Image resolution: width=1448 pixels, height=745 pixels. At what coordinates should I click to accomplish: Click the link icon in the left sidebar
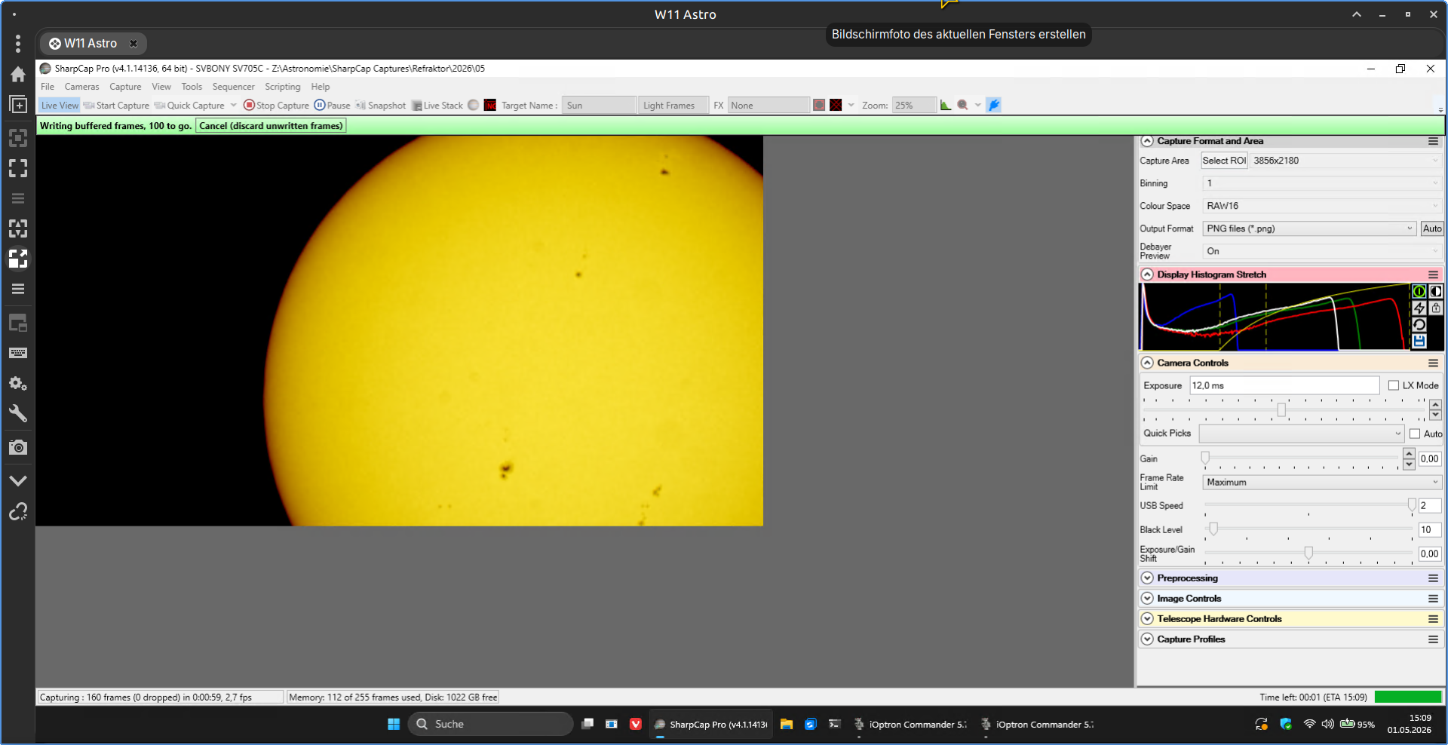tap(18, 512)
